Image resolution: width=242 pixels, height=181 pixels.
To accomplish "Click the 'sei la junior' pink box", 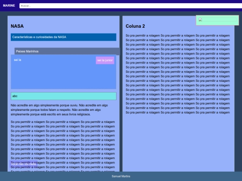I will 105,60.
